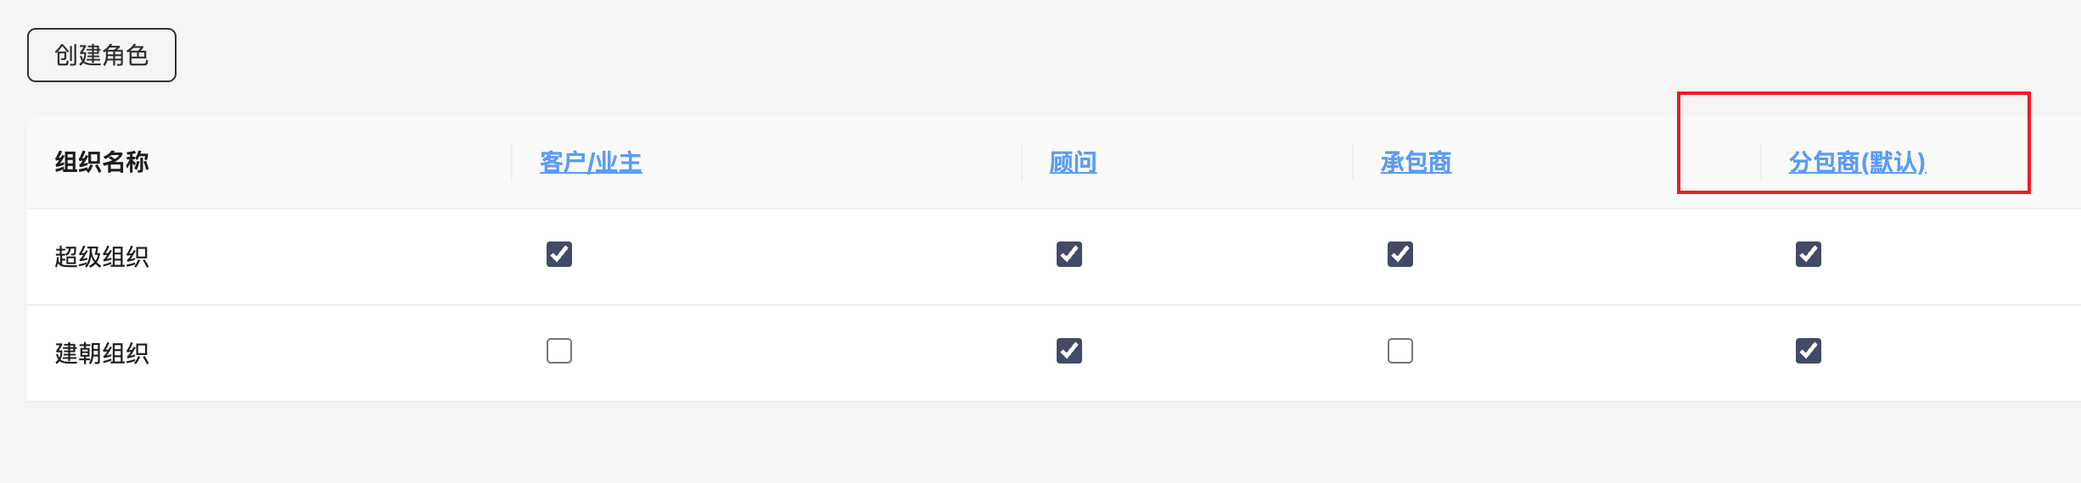Screen dimensions: 2081x483
Task: Click the 组织名称 column header
Action: tap(102, 162)
